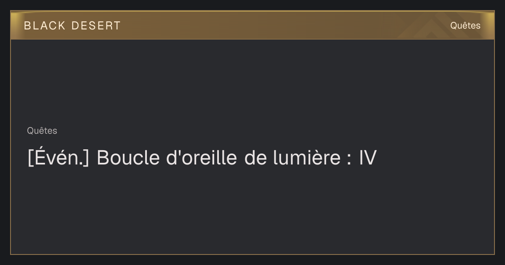Image resolution: width=505 pixels, height=265 pixels.
Task: Click empty dark panel area below title
Action: [252, 210]
